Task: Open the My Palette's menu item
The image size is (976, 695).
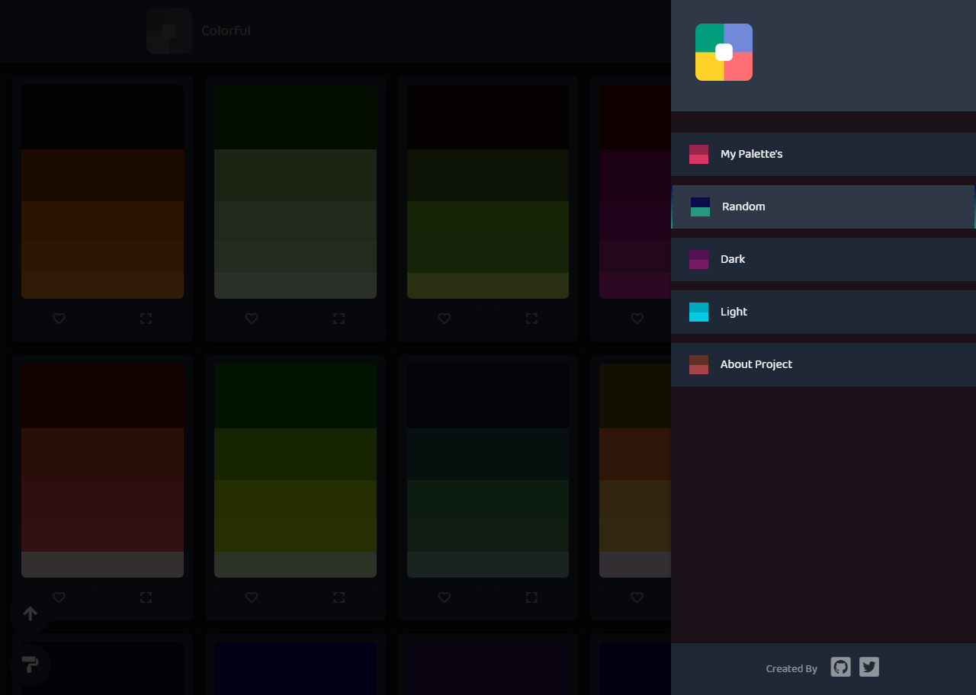Action: pos(823,154)
